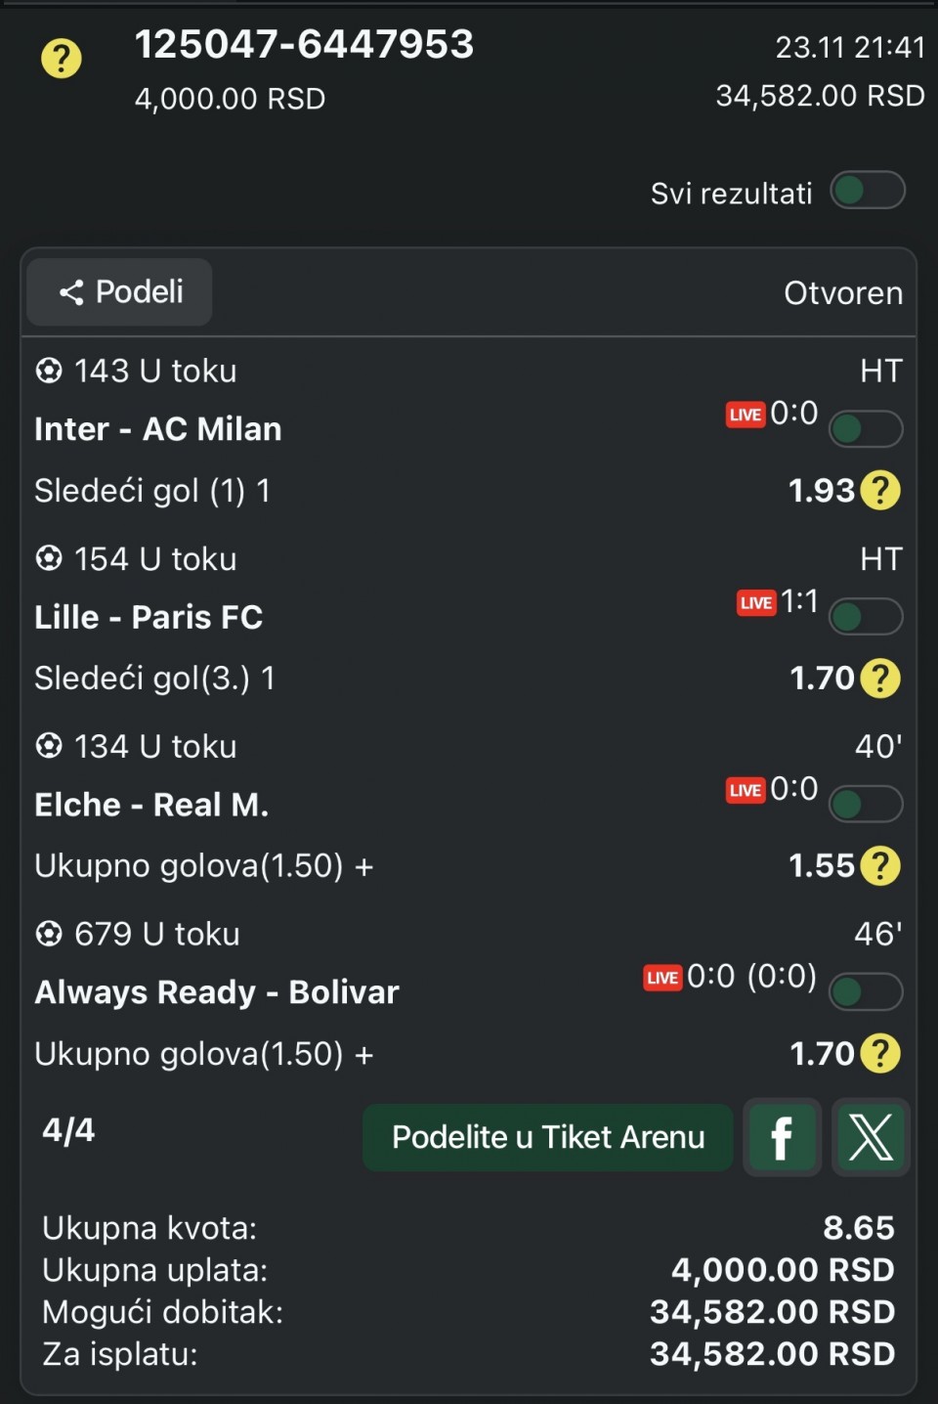The image size is (938, 1404).
Task: Toggle the Lille - Paris FC switch
Action: point(865,617)
